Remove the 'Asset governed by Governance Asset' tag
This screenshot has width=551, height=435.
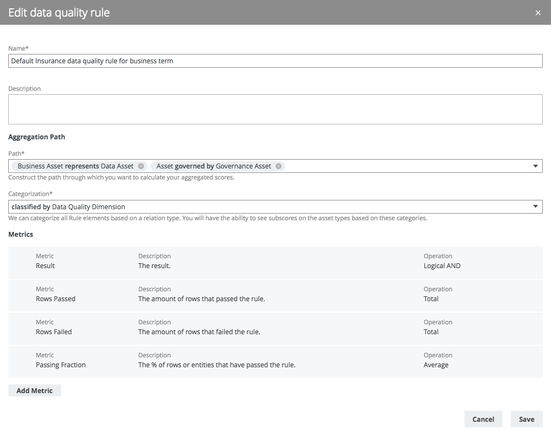coord(278,166)
